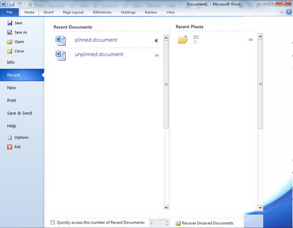Open Save & Send

(x=19, y=113)
